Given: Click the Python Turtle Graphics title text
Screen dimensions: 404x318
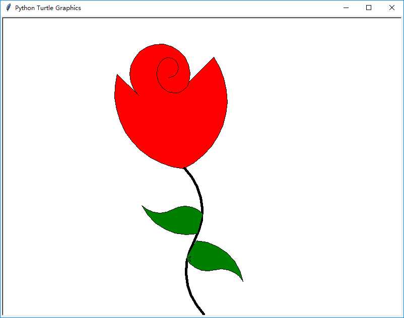Looking at the screenshot, I should pyautogui.click(x=48, y=8).
